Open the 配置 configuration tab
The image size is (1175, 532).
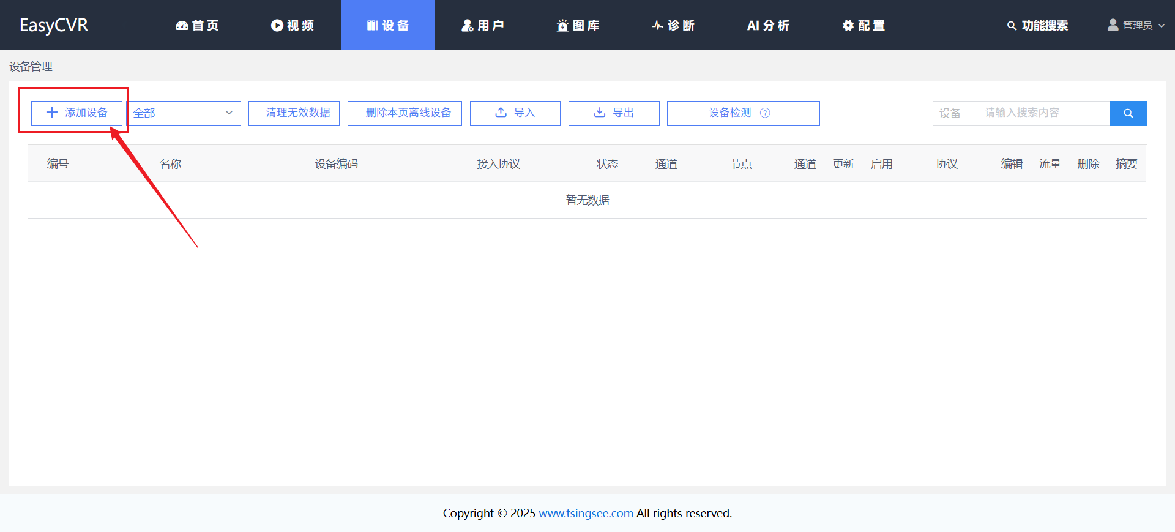864,25
